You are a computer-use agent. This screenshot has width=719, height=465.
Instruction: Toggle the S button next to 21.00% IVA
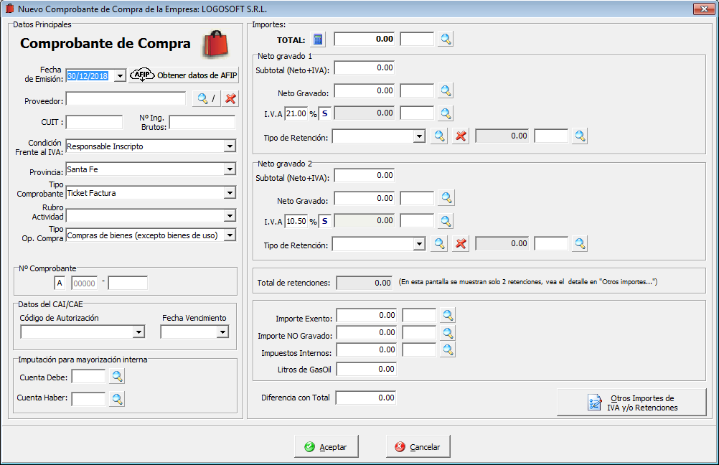(x=324, y=113)
